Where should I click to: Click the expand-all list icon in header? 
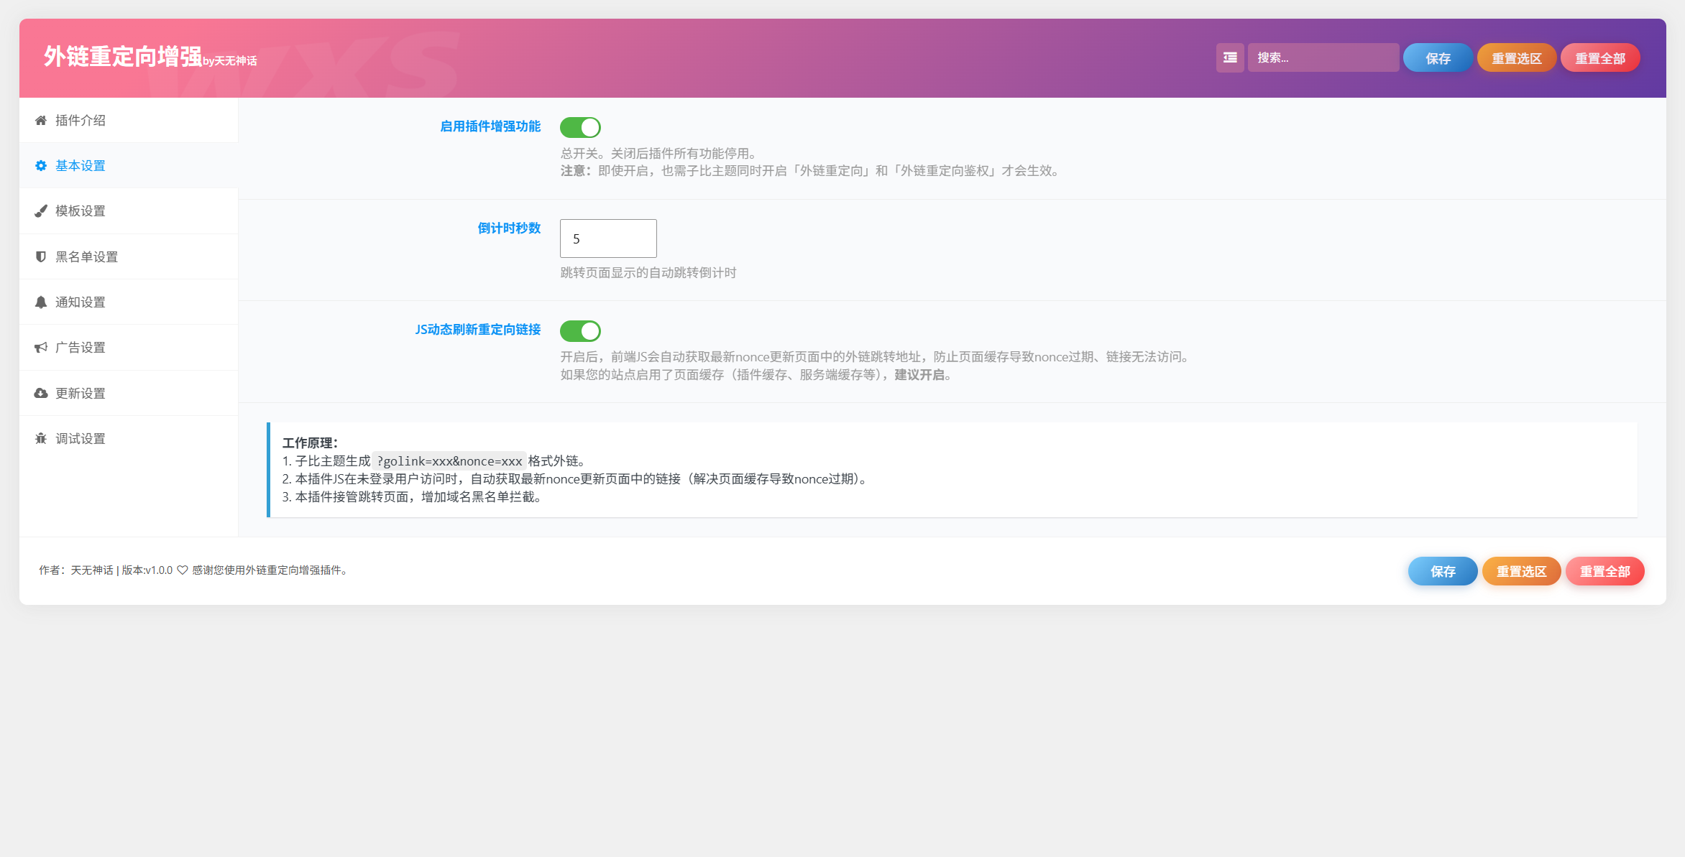1230,57
